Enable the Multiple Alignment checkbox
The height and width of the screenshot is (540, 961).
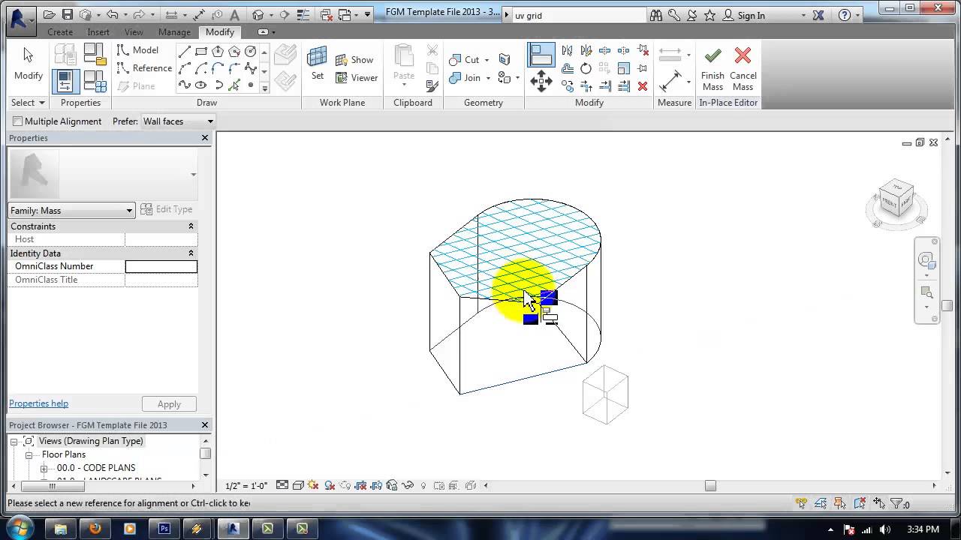[x=18, y=121]
